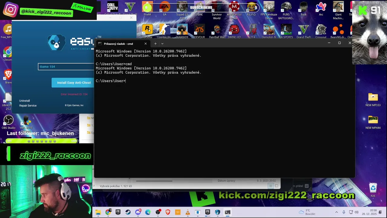
Task: Select the PaintBall War desktop icon
Action: pos(217,31)
